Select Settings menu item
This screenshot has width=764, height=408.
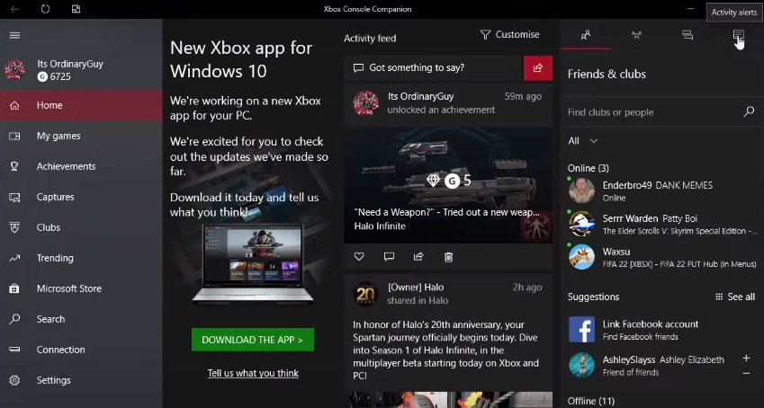coord(81,380)
